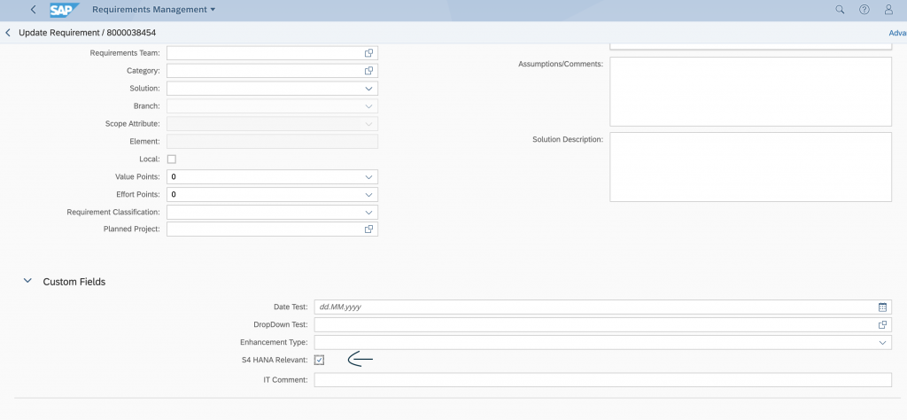
Task: Toggle the Local checkbox
Action: 172,159
